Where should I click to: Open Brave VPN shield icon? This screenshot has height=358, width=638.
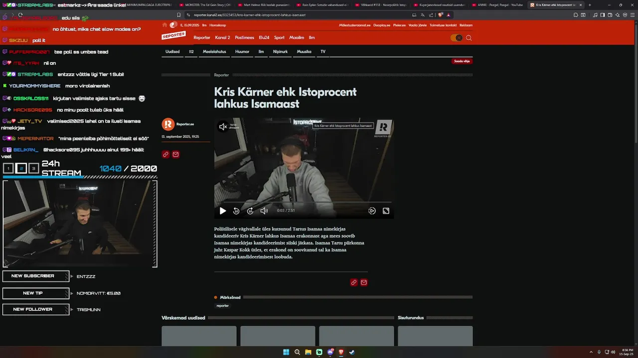click(x=625, y=15)
